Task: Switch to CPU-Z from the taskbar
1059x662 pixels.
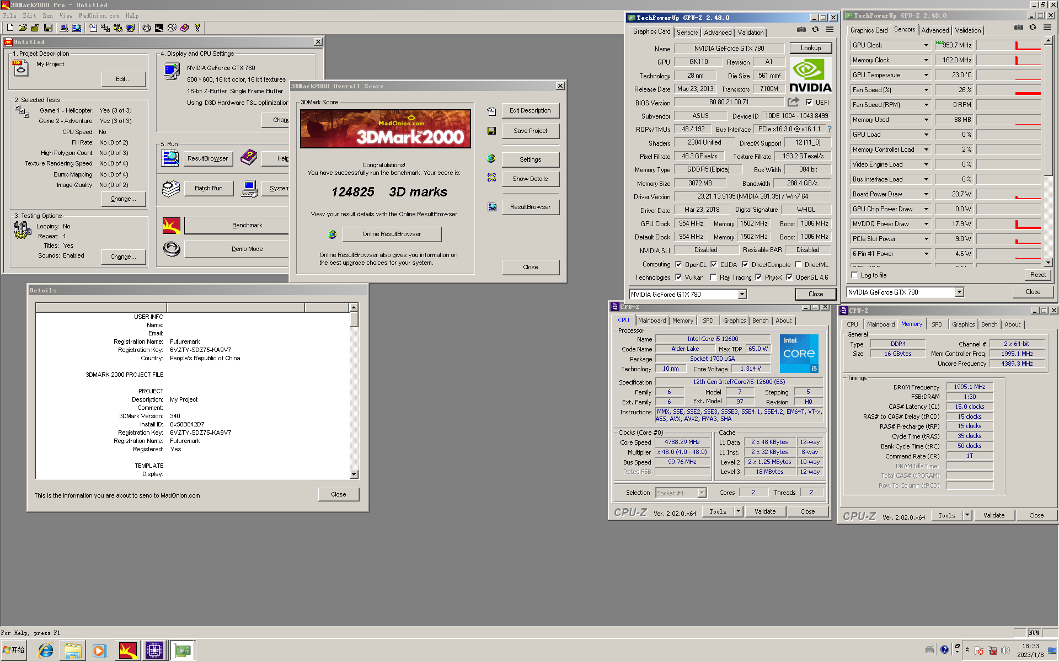Action: [x=154, y=651]
